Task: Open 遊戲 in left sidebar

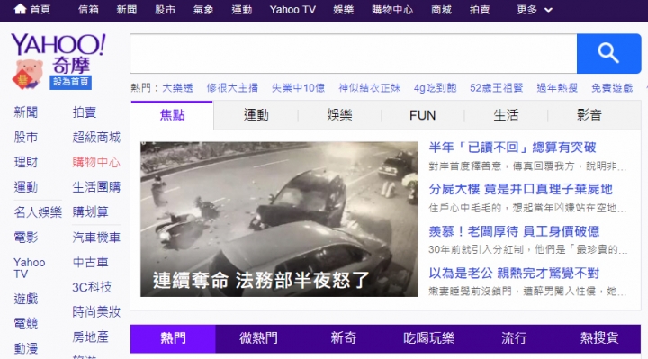Action: 25,299
